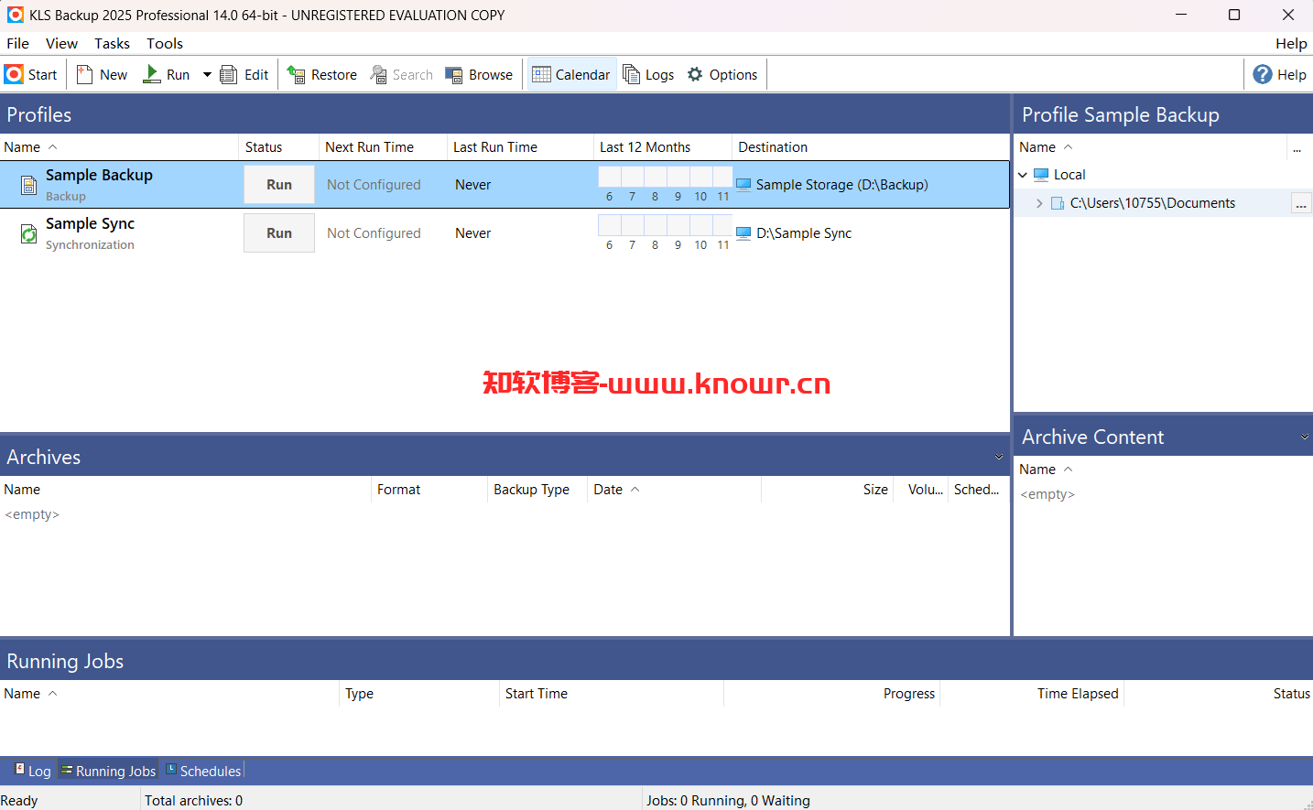Click Sample Backup's last 12 months chart

[x=665, y=184]
